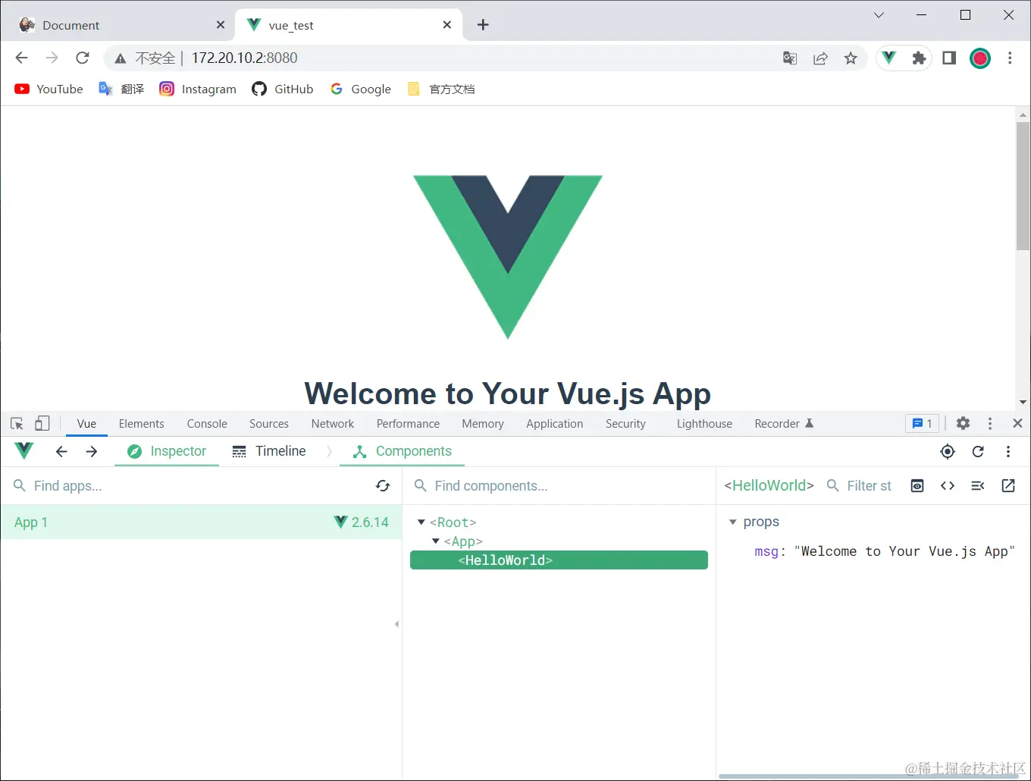Click the scroll to component eye icon
The width and height of the screenshot is (1031, 781).
click(917, 485)
